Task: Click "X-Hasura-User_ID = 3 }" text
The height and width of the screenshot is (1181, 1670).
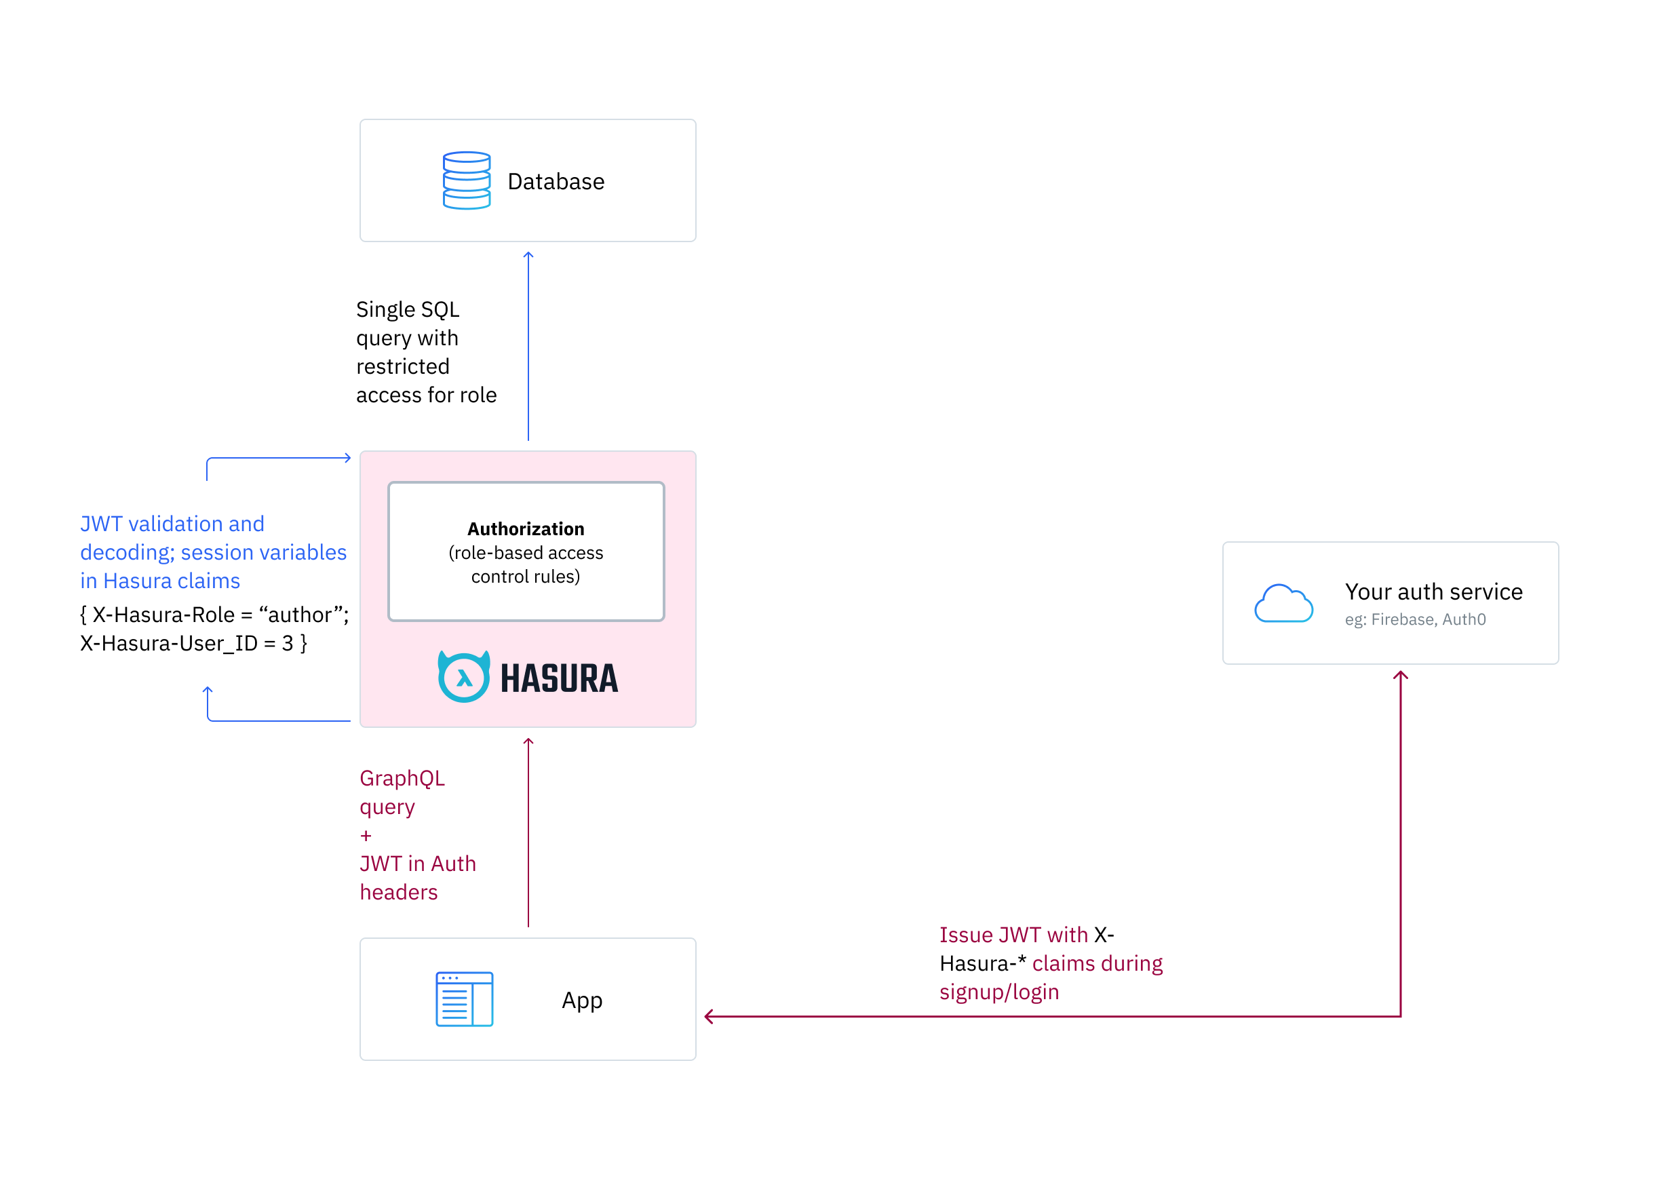Action: 193,643
